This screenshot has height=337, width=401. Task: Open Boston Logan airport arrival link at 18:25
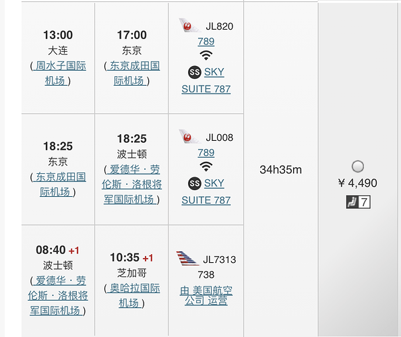pos(132,185)
